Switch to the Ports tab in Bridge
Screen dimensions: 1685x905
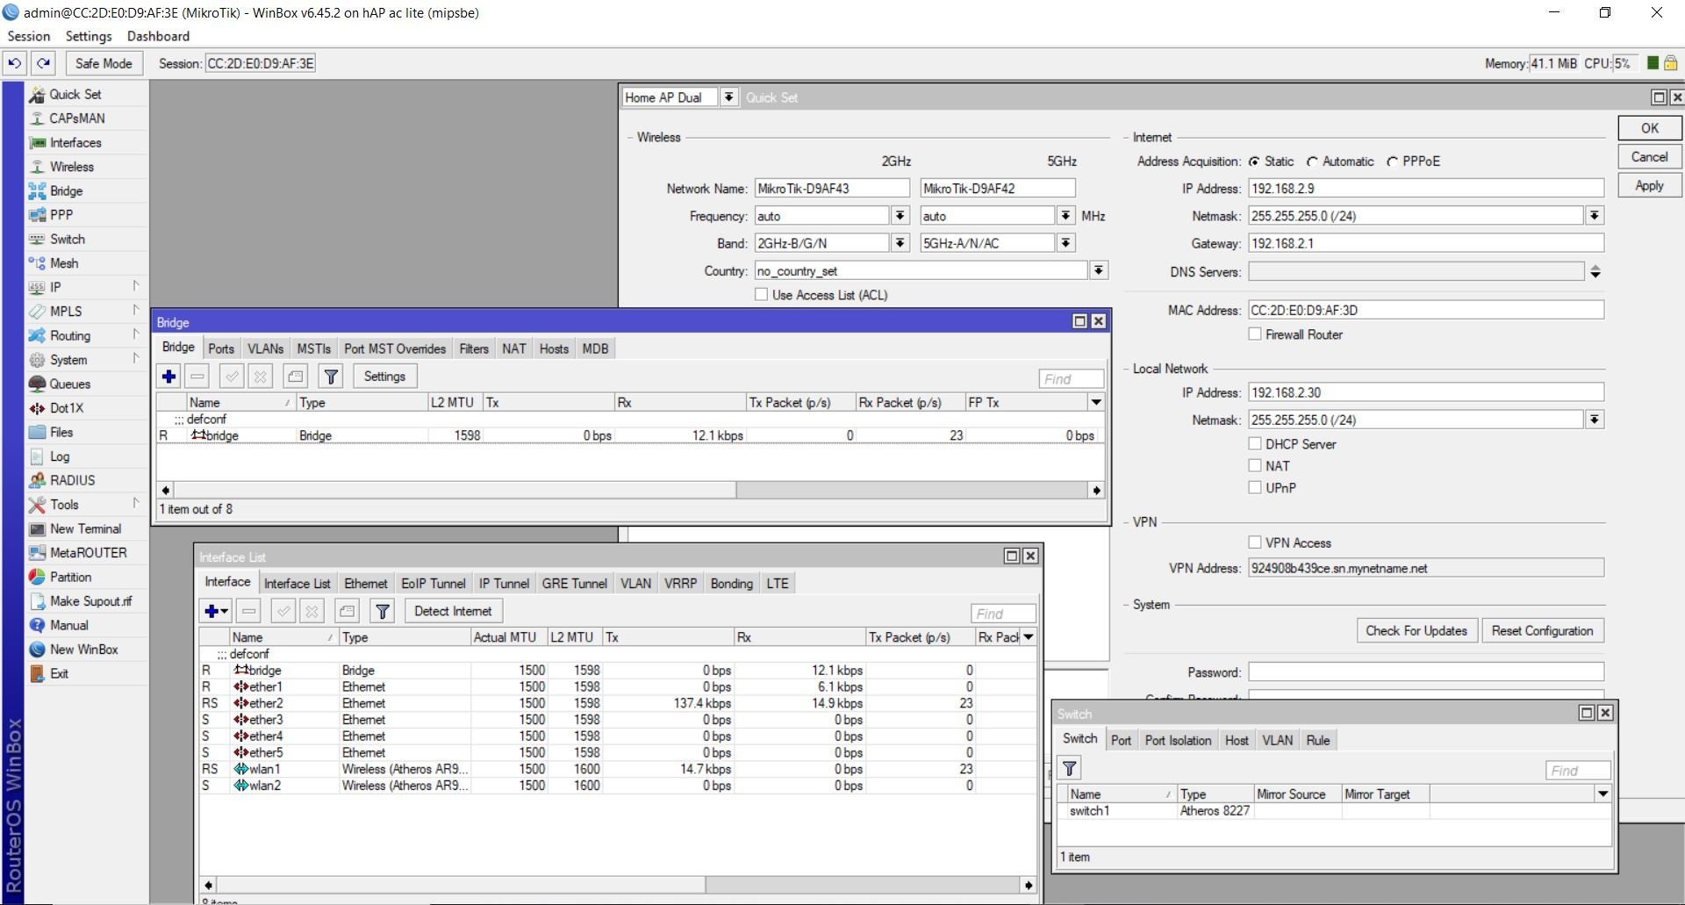221,348
